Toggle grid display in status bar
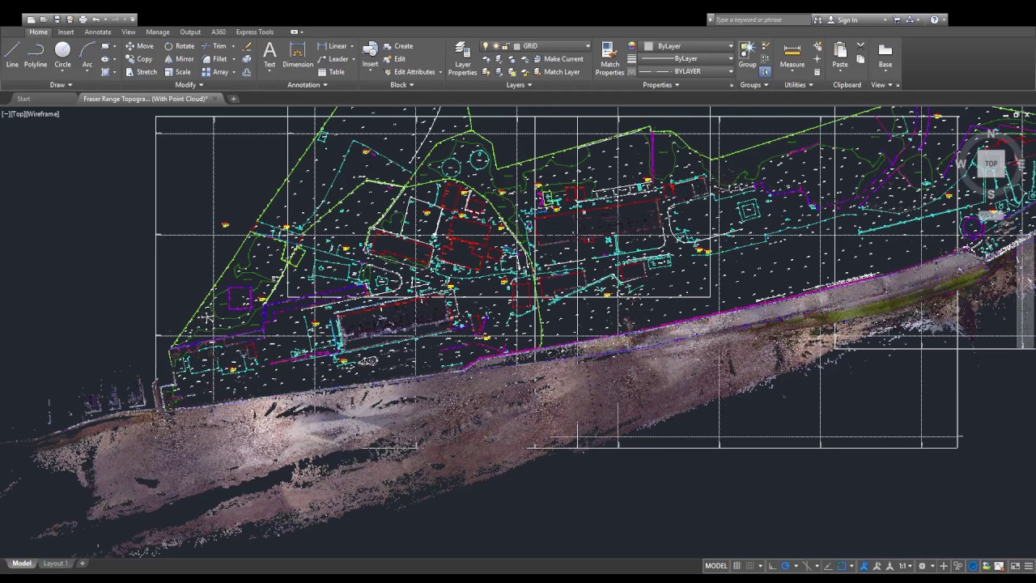Screen dimensions: 1036x583 click(737, 566)
